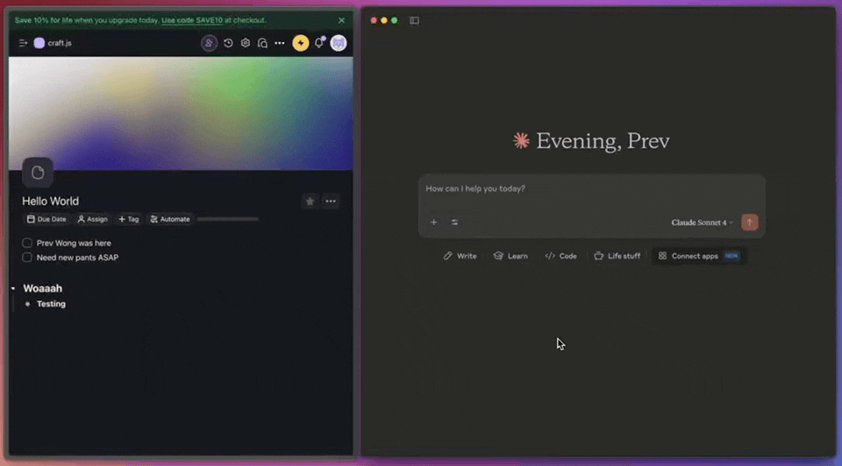Check the 'Prev Wong was here' checkbox
Image resolution: width=842 pixels, height=466 pixels.
27,243
